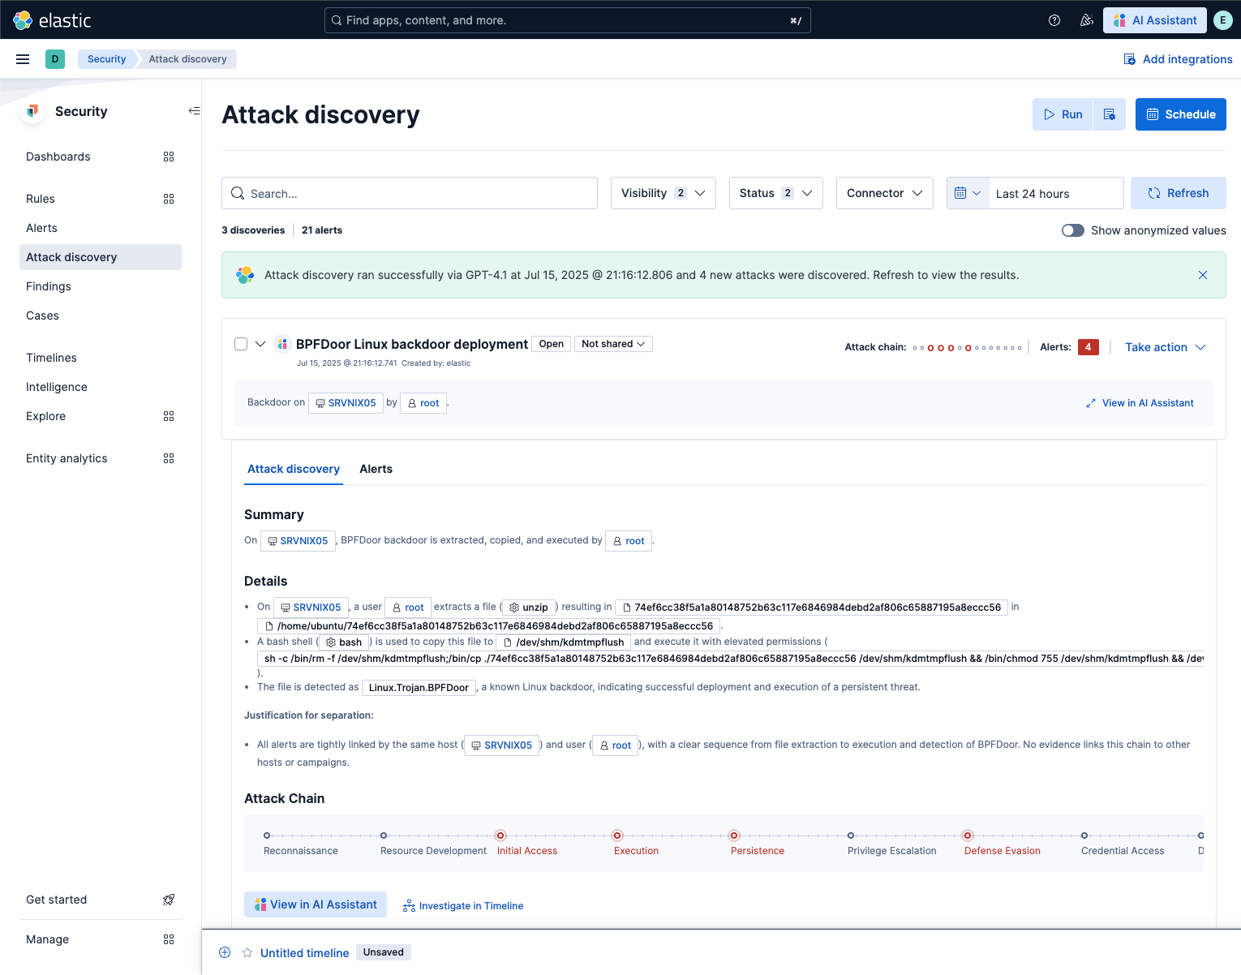Open the newsfeed icon in the header
Image resolution: width=1241 pixels, height=975 pixels.
click(x=1087, y=20)
